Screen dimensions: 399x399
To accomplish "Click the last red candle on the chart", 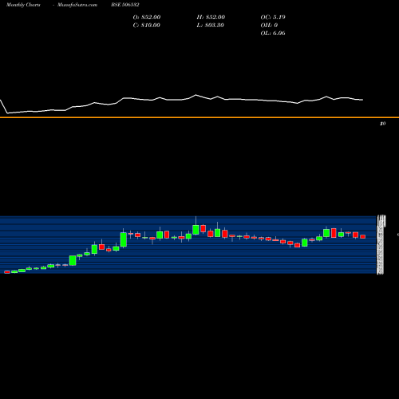I will (363, 236).
